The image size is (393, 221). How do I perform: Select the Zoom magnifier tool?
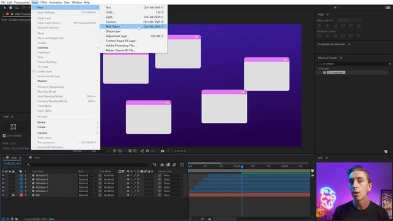pyautogui.click(x=17, y=8)
